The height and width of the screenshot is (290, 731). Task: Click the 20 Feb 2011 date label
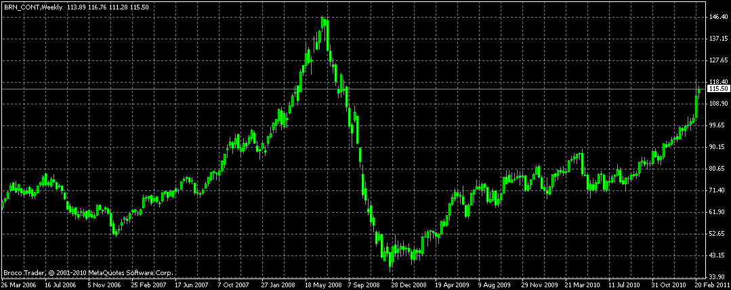point(712,284)
